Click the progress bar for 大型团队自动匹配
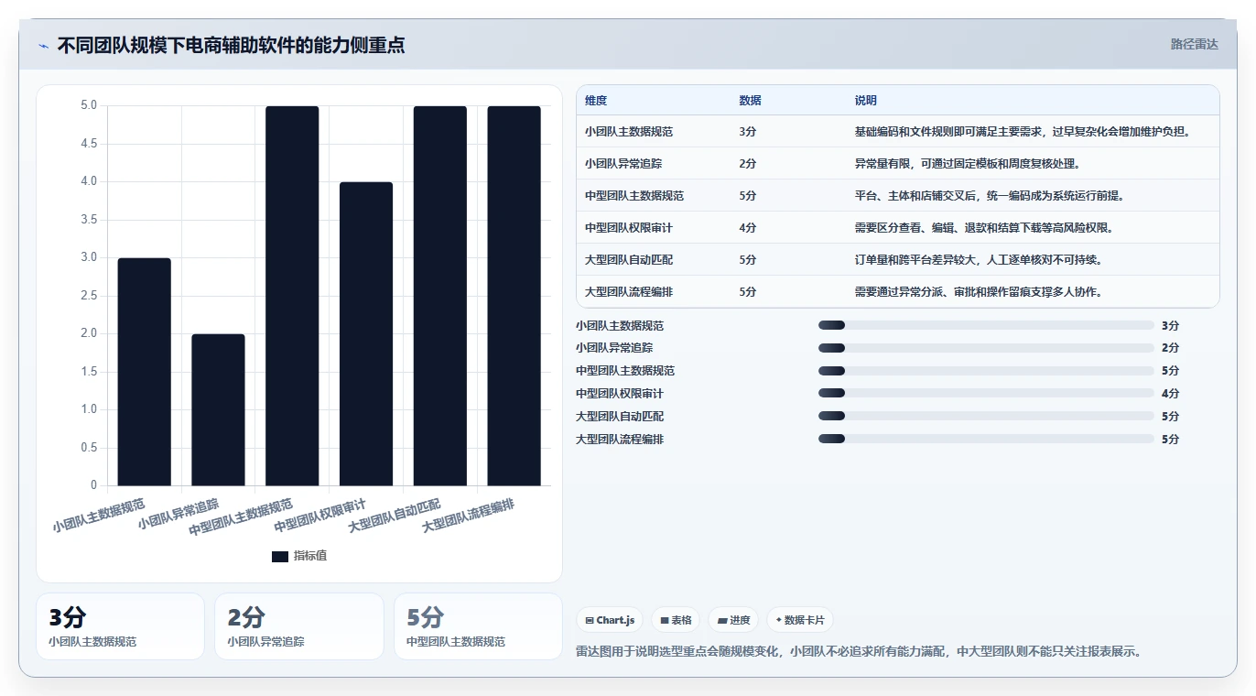Screen dimensions: 1256x696 (x=986, y=417)
